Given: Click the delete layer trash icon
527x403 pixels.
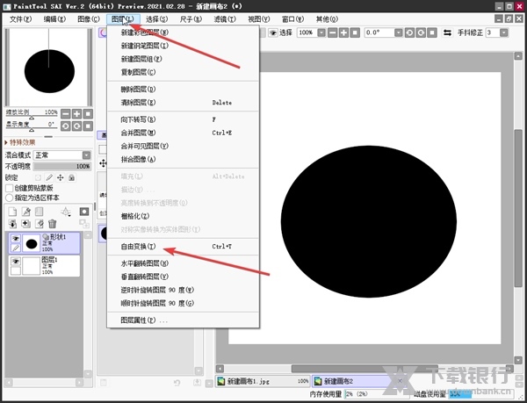Looking at the screenshot, I should (x=52, y=224).
